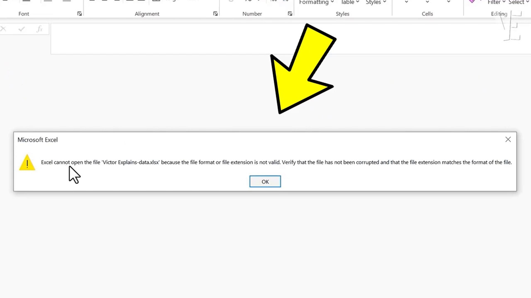This screenshot has height=298, width=531.
Task: Close the Microsoft Excel error dialog
Action: pos(508,140)
